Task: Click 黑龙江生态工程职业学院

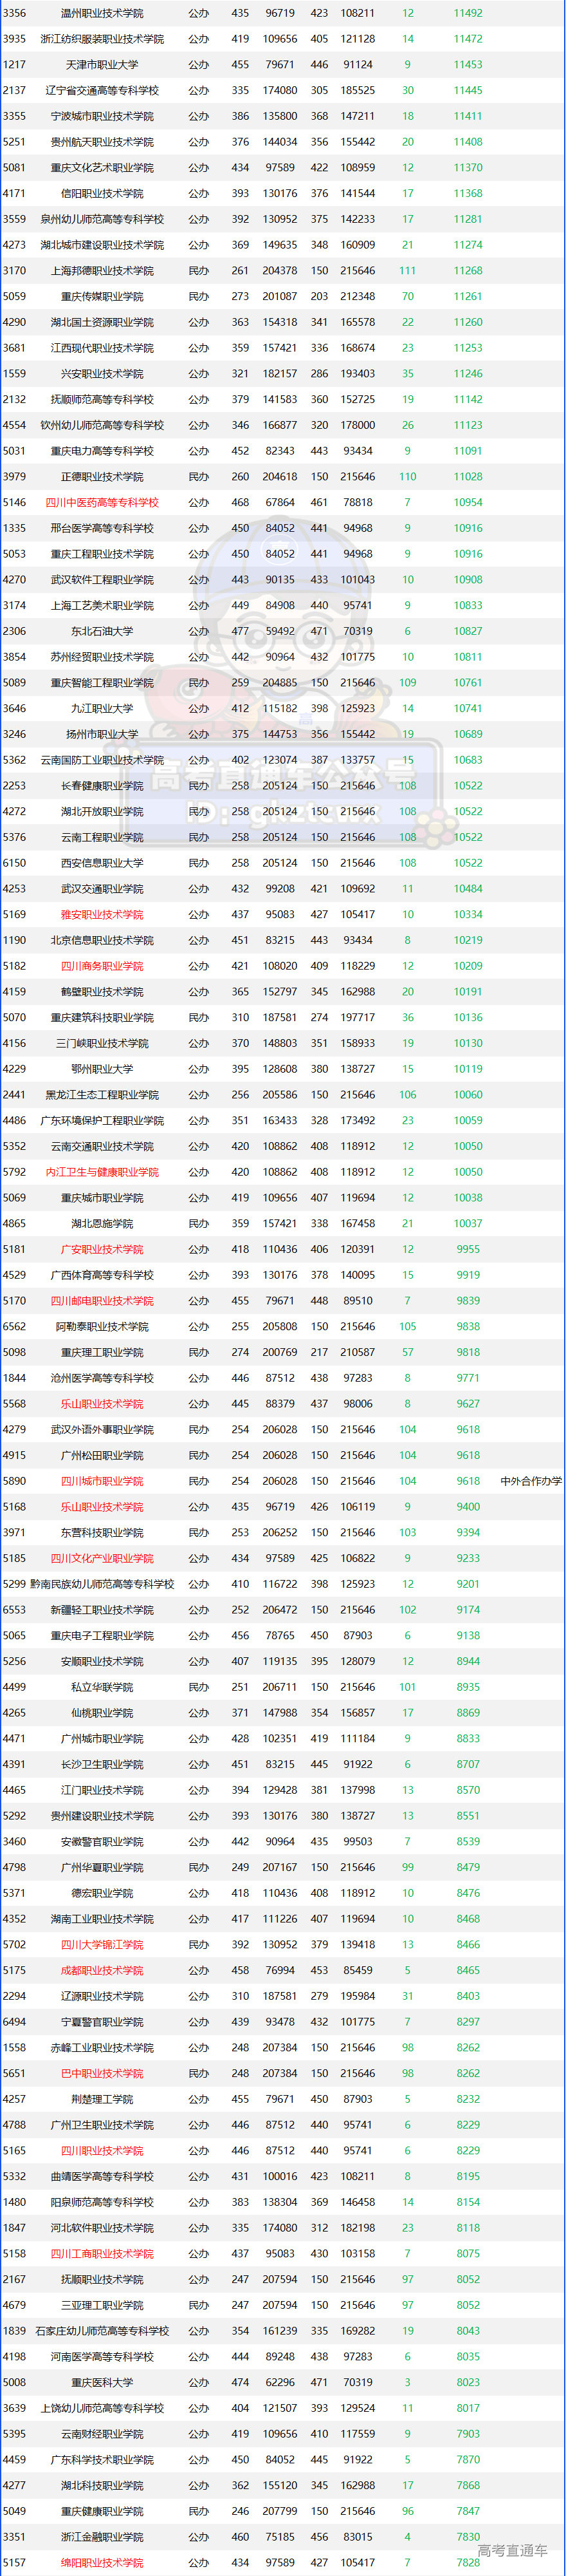Action: pos(102,1095)
